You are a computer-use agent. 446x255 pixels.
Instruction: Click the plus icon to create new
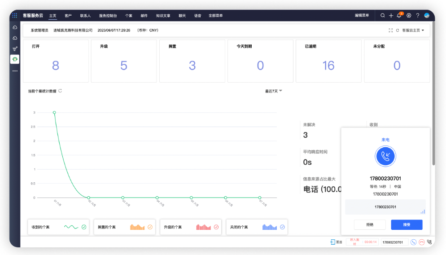[x=391, y=15]
